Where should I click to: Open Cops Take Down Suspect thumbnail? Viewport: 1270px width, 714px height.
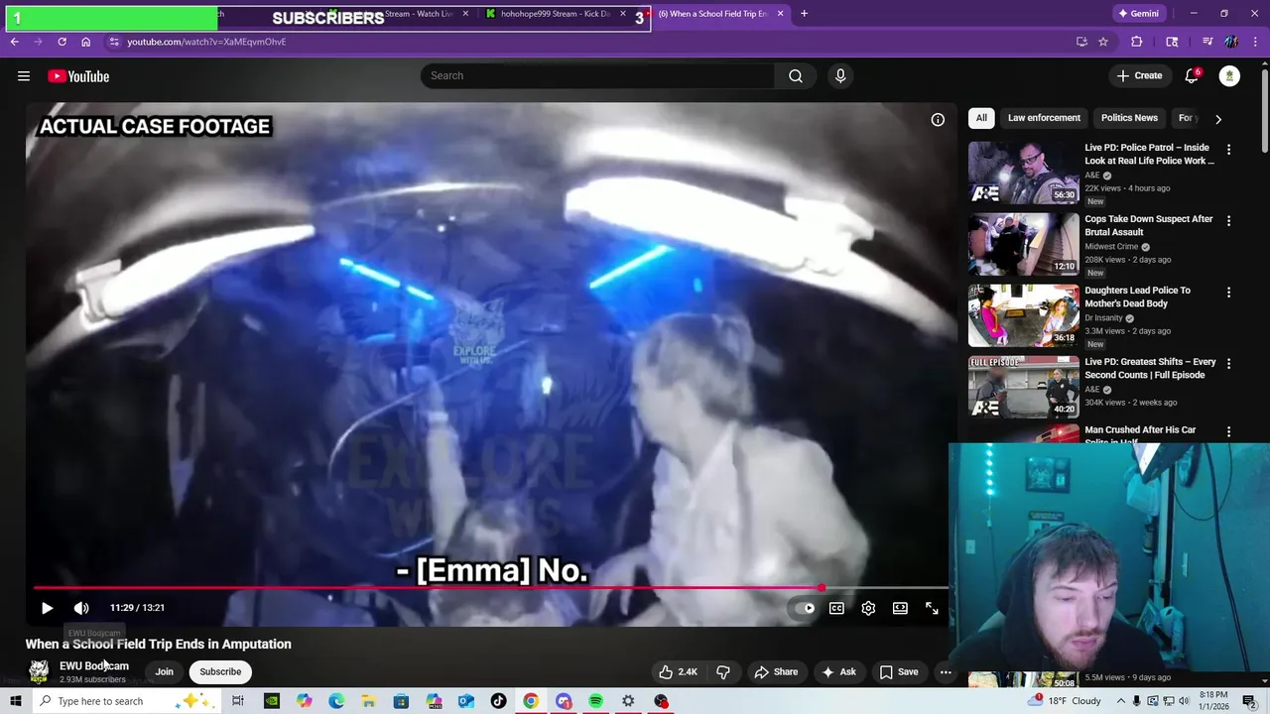1023,243
